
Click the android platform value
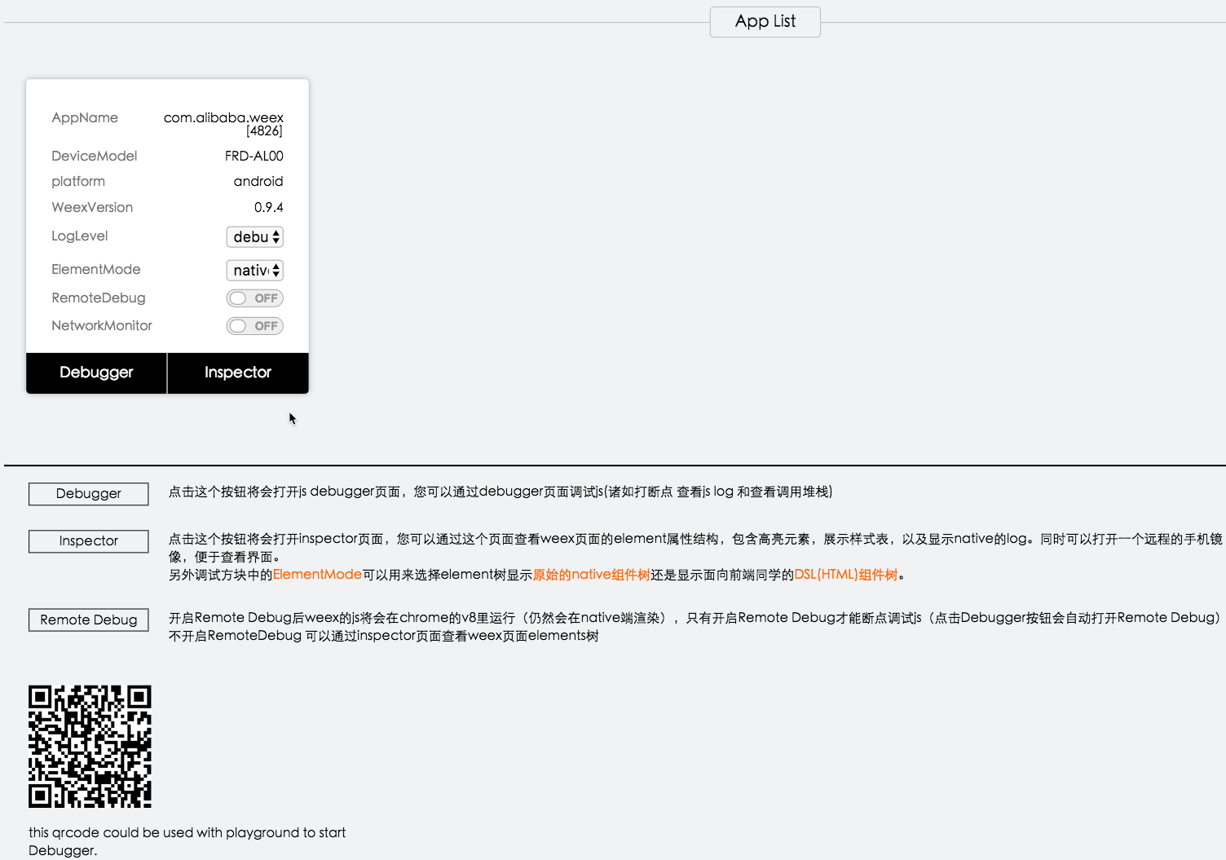click(258, 182)
